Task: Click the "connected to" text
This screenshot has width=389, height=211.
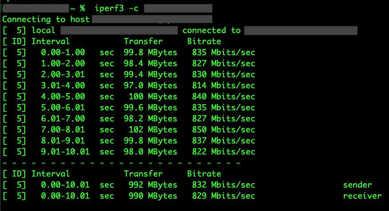Action: [x=211, y=30]
